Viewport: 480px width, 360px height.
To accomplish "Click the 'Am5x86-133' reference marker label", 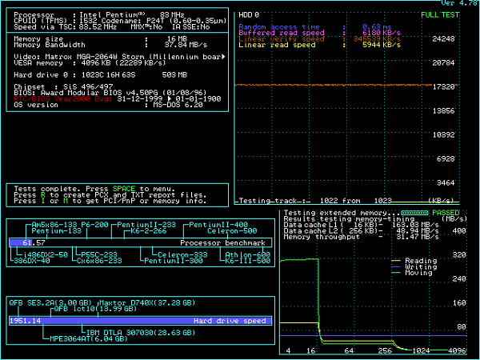I will tap(54, 225).
